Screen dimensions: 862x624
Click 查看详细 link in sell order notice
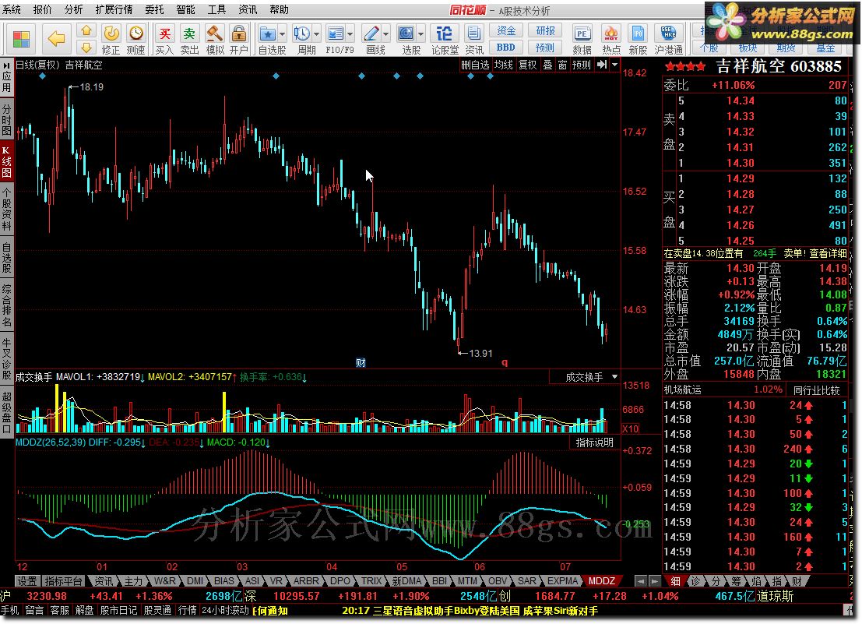[828, 253]
